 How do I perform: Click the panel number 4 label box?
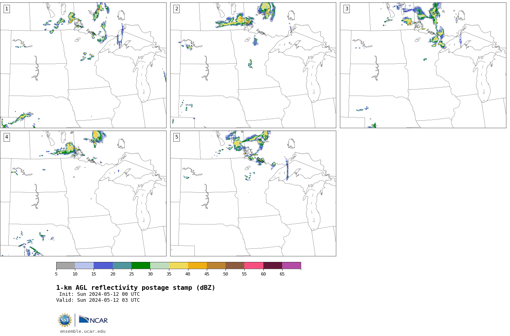click(x=6, y=137)
